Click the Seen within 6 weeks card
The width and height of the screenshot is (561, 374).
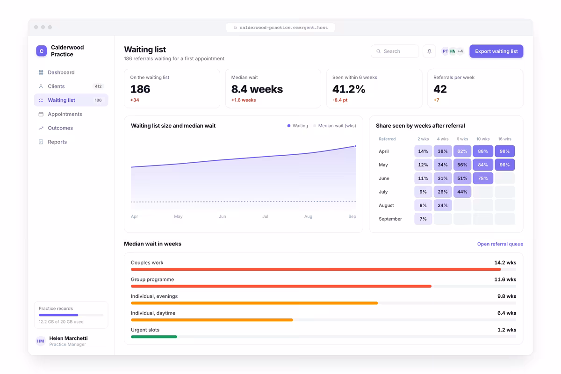374,88
